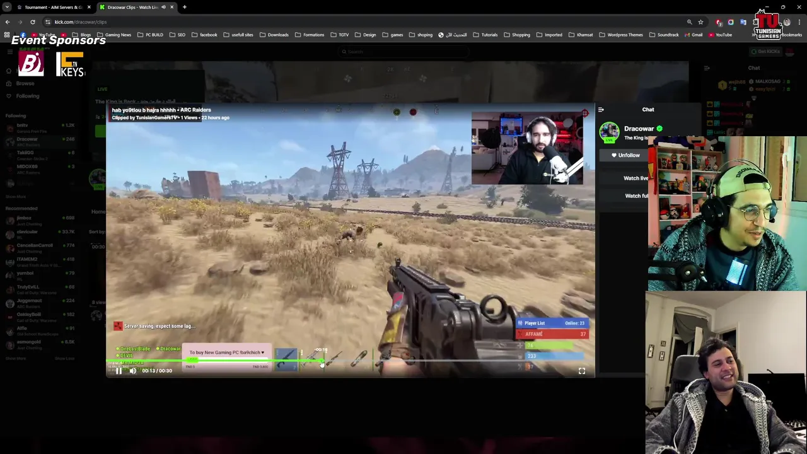The height and width of the screenshot is (454, 807).
Task: Bookmark this page with the star
Action: [x=700, y=22]
